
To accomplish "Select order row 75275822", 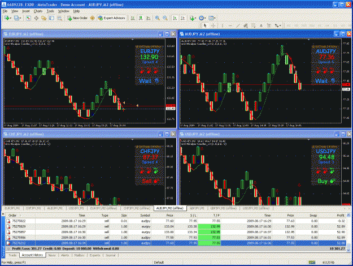I will click(176, 221).
